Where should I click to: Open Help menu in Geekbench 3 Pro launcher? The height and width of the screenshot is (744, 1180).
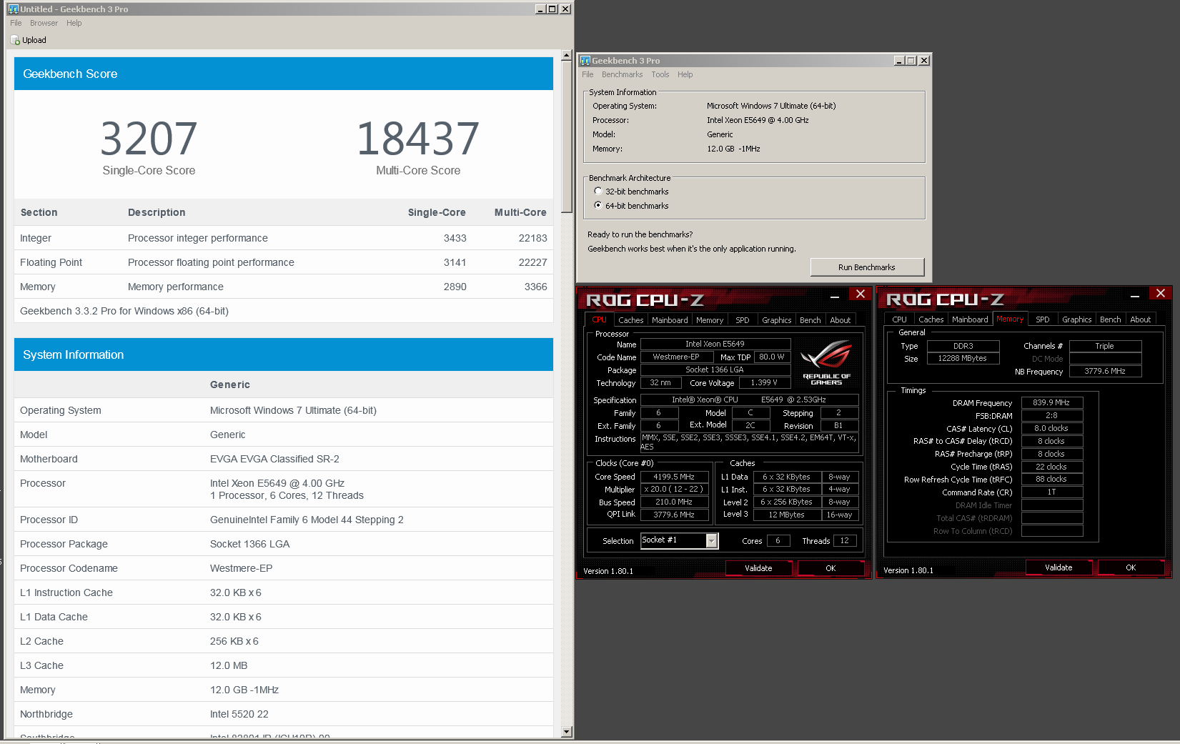point(685,74)
